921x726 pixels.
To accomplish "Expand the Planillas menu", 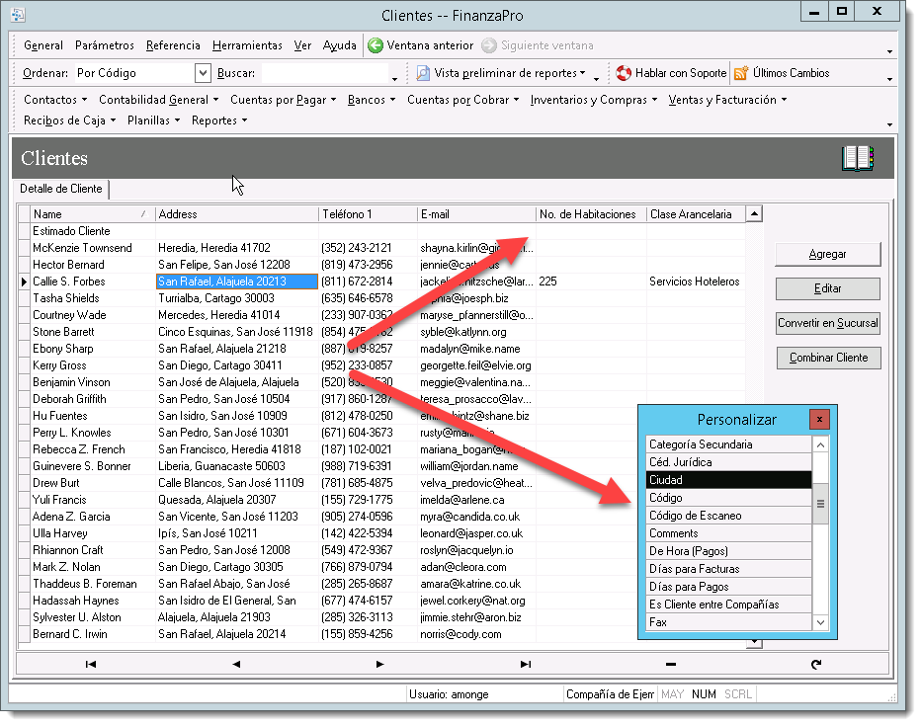I will pos(153,121).
